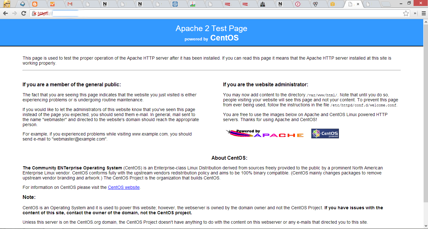The image size is (428, 229).
Task: Click the vertical scrollbar up arrow
Action: coord(425,21)
